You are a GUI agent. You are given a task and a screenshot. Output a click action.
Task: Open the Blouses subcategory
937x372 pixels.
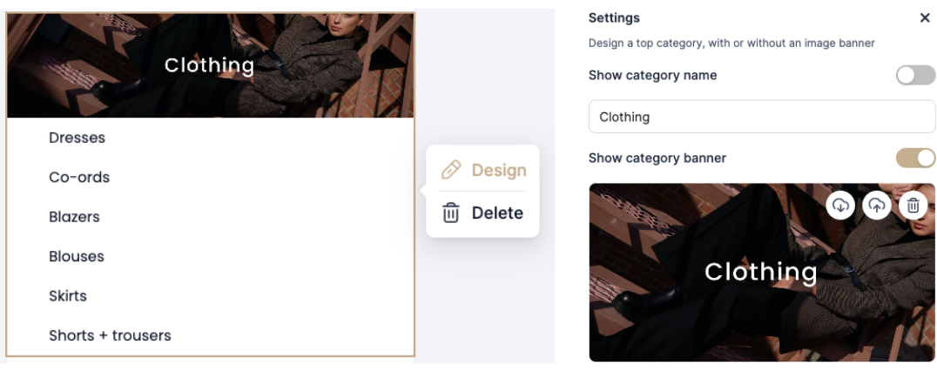77,256
